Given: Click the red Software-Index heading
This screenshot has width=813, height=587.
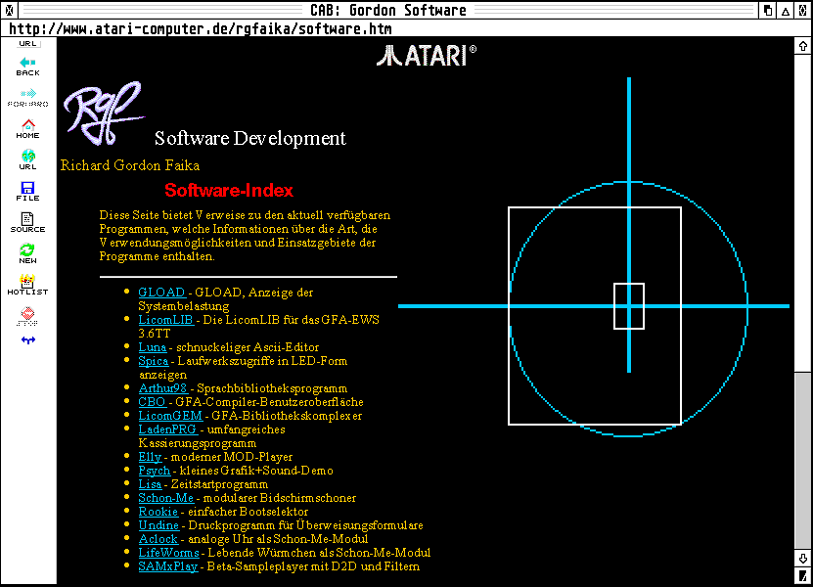Looking at the screenshot, I should pyautogui.click(x=229, y=191).
